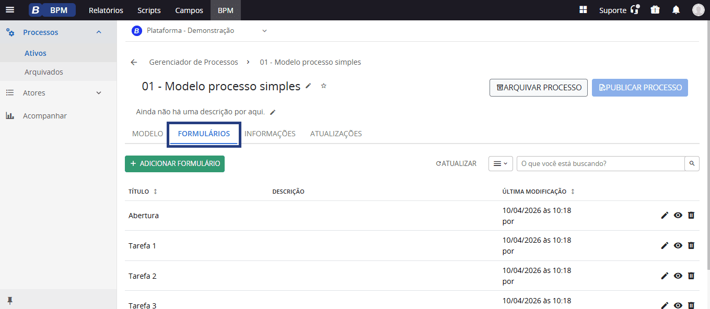The image size is (710, 309).
Task: Switch to the Informações tab
Action: coord(270,134)
